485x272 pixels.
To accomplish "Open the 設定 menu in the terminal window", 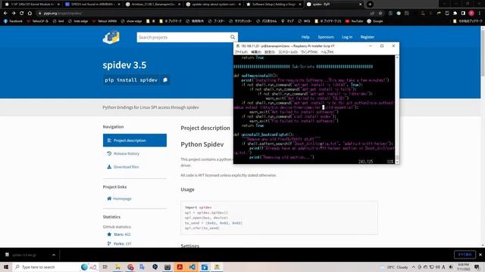I will coord(270,52).
